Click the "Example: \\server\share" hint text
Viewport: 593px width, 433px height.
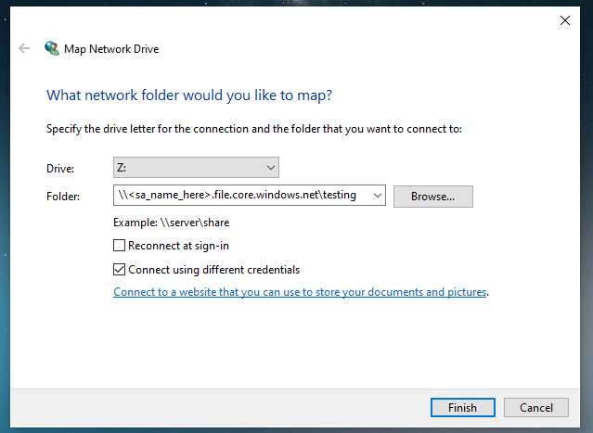tap(172, 223)
